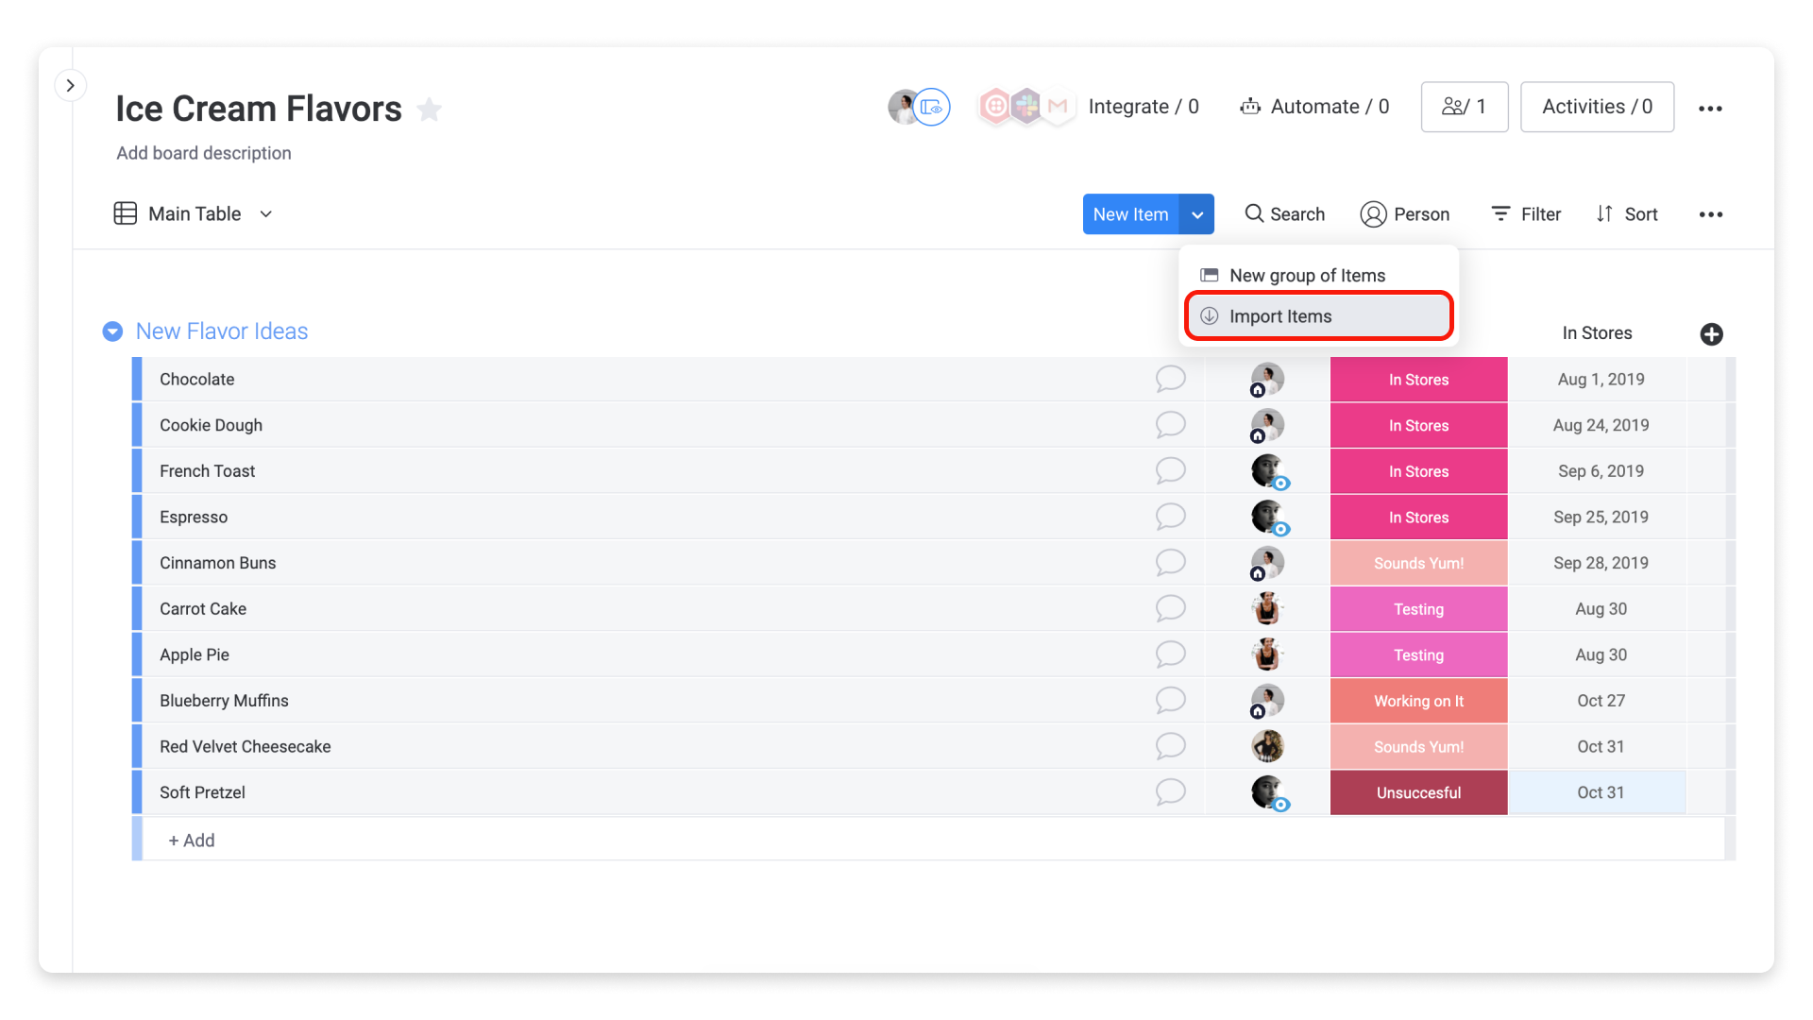Click the Slack integration icon
Screen dimensions: 1813x1020
click(1026, 106)
